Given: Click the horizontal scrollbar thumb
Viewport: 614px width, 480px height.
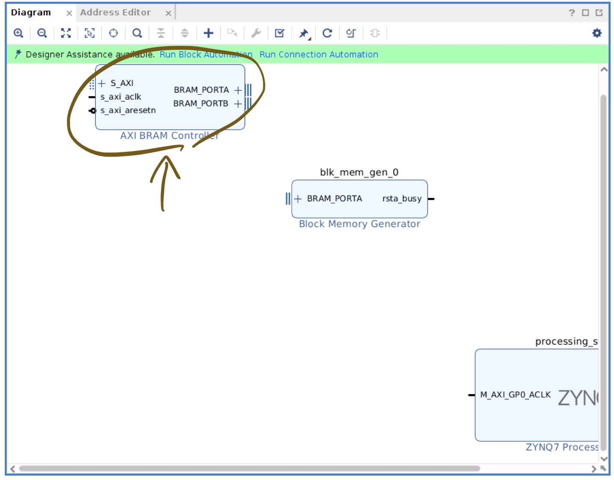Looking at the screenshot, I should coord(250,468).
